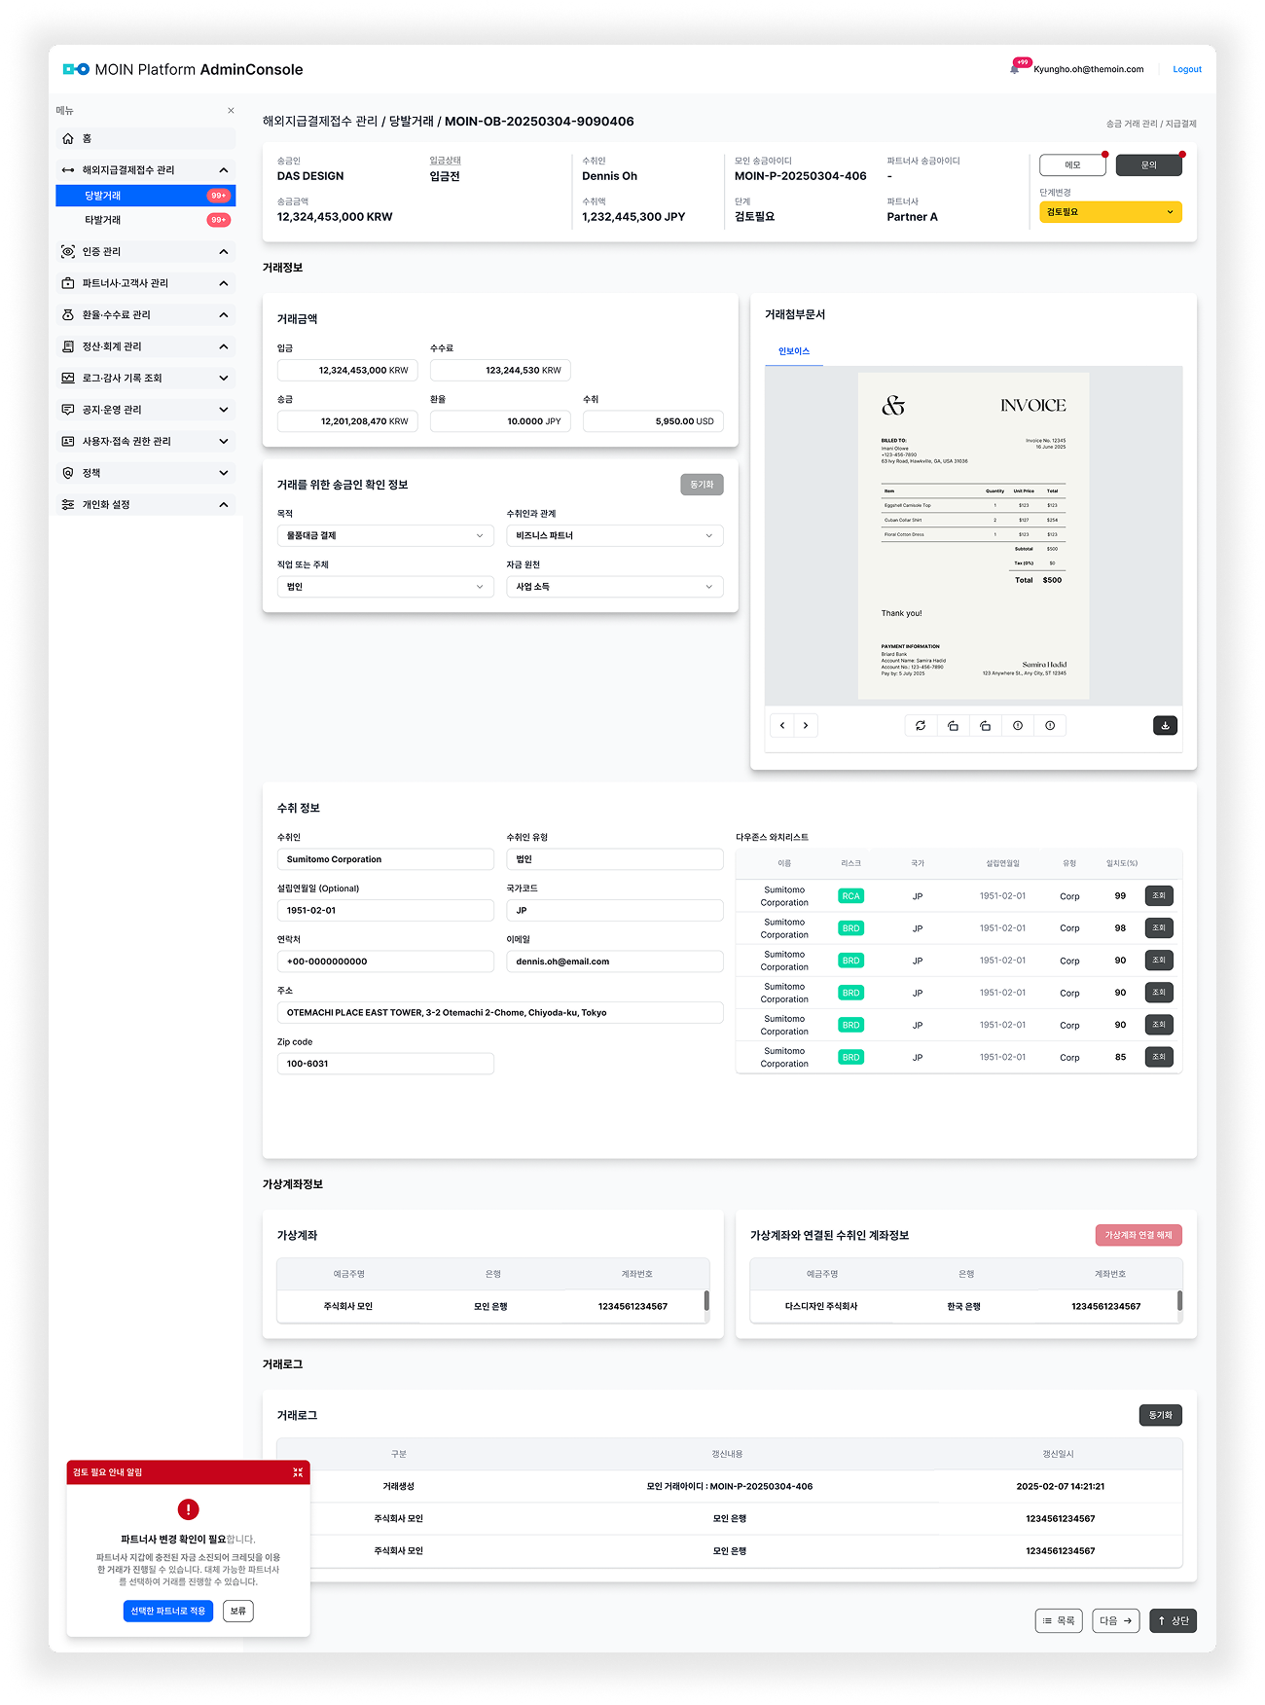Click the 가상계좌 연결 해제 button

(1138, 1235)
